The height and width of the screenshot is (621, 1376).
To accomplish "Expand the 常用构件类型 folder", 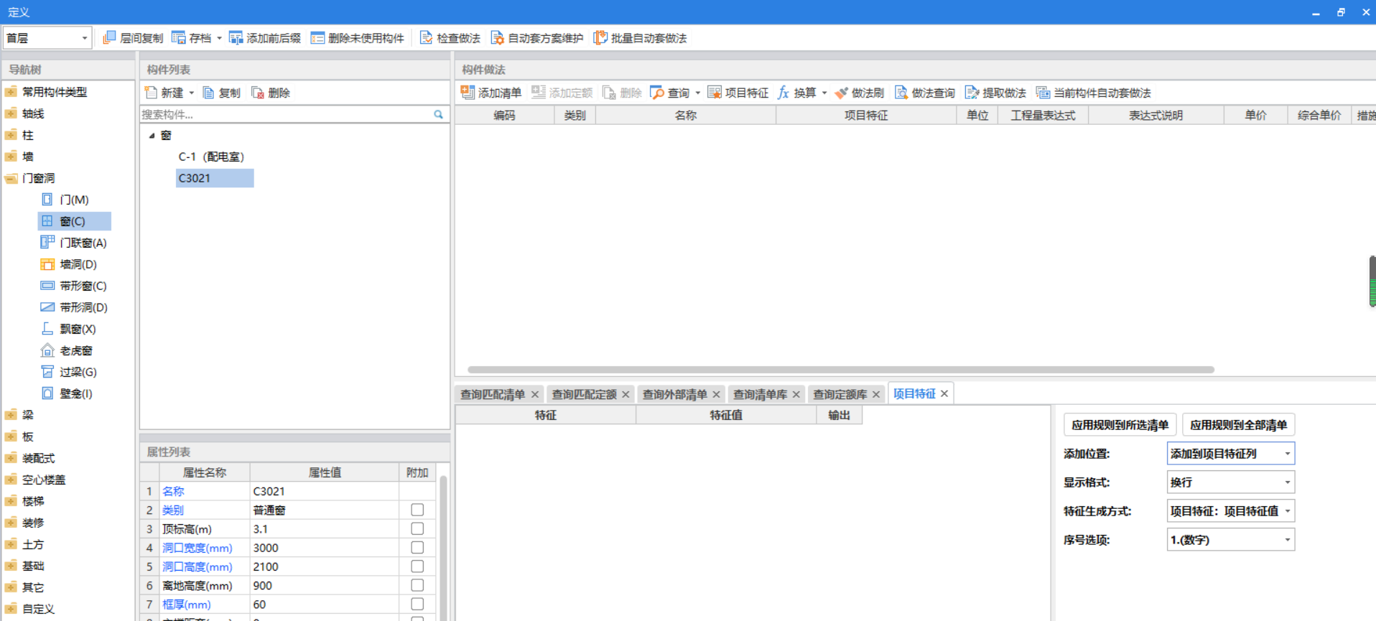I will click(x=11, y=92).
